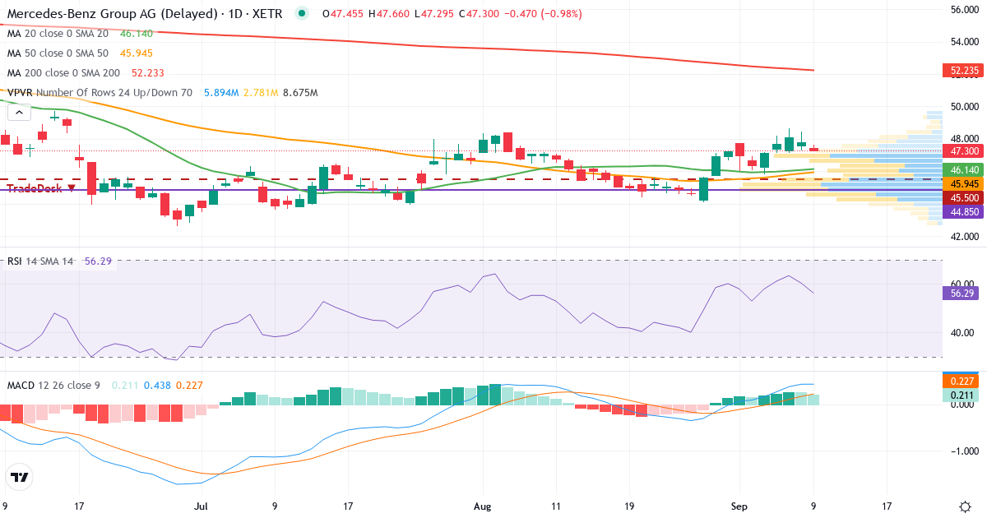
Task: Click the Aug label on time axis
Action: pyautogui.click(x=483, y=506)
